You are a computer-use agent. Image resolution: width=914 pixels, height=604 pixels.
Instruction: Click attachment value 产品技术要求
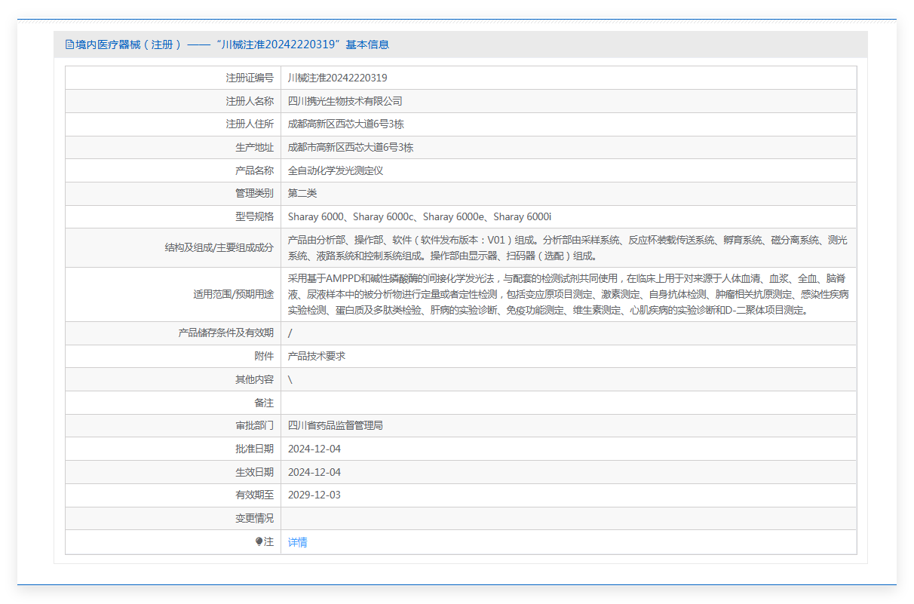pos(316,356)
